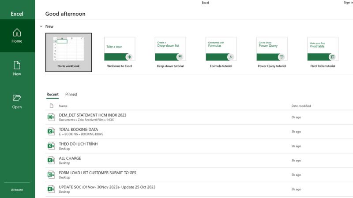
Task: Launch the PivotTable tutorial thumbnail
Action: coord(323,49)
